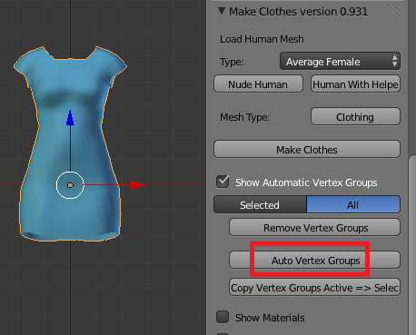Viewport: 416px width, 335px height.
Task: Click Remove Vertex Groups
Action: (315, 228)
